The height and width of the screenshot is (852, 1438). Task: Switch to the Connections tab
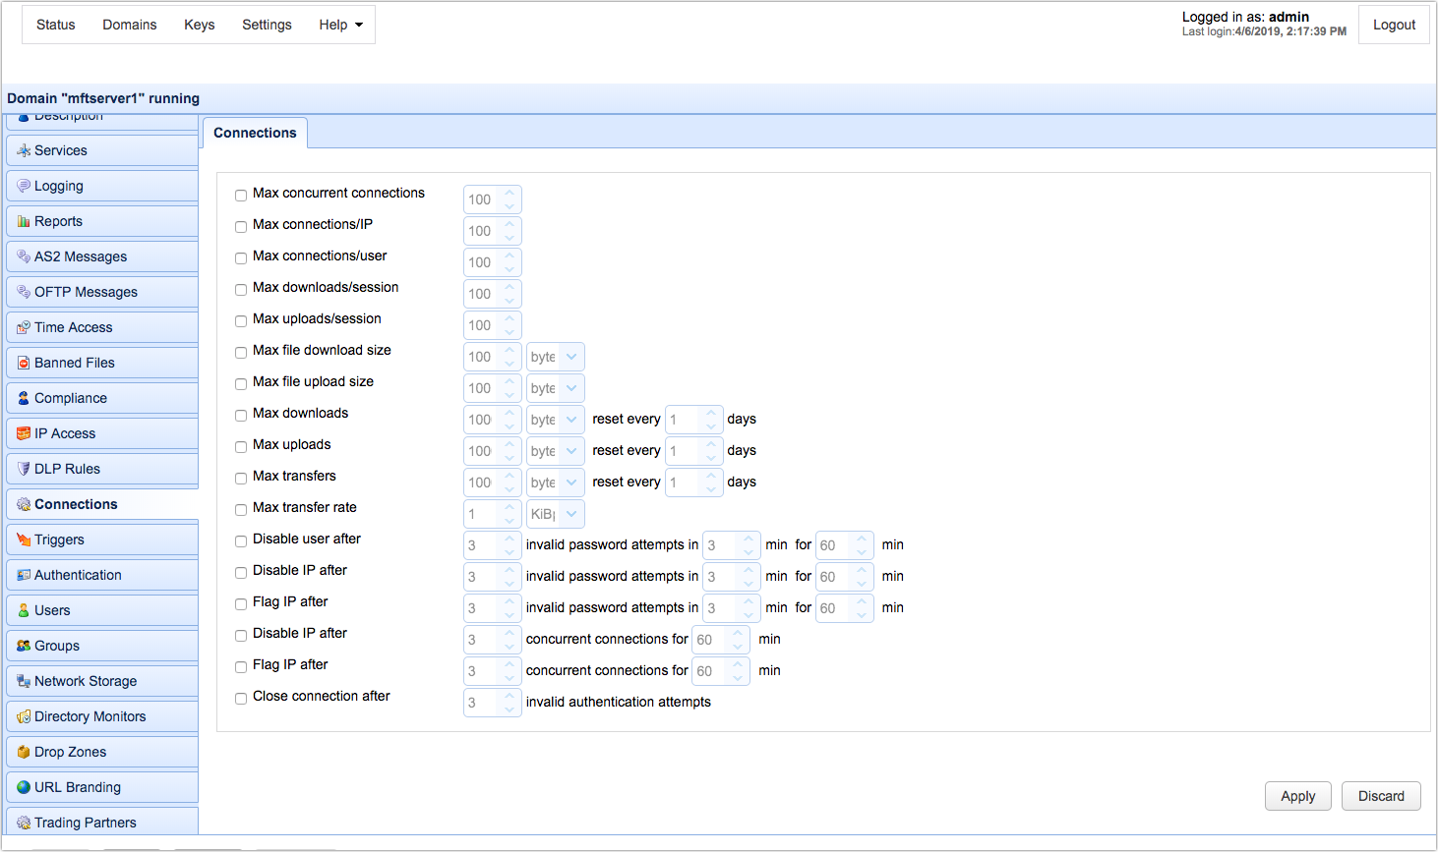[x=255, y=133]
